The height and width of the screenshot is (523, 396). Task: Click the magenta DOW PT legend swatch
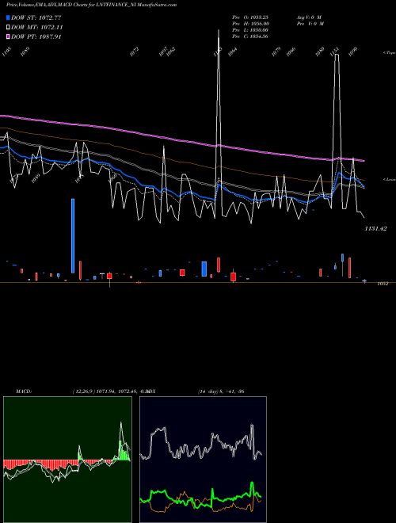pos(9,36)
